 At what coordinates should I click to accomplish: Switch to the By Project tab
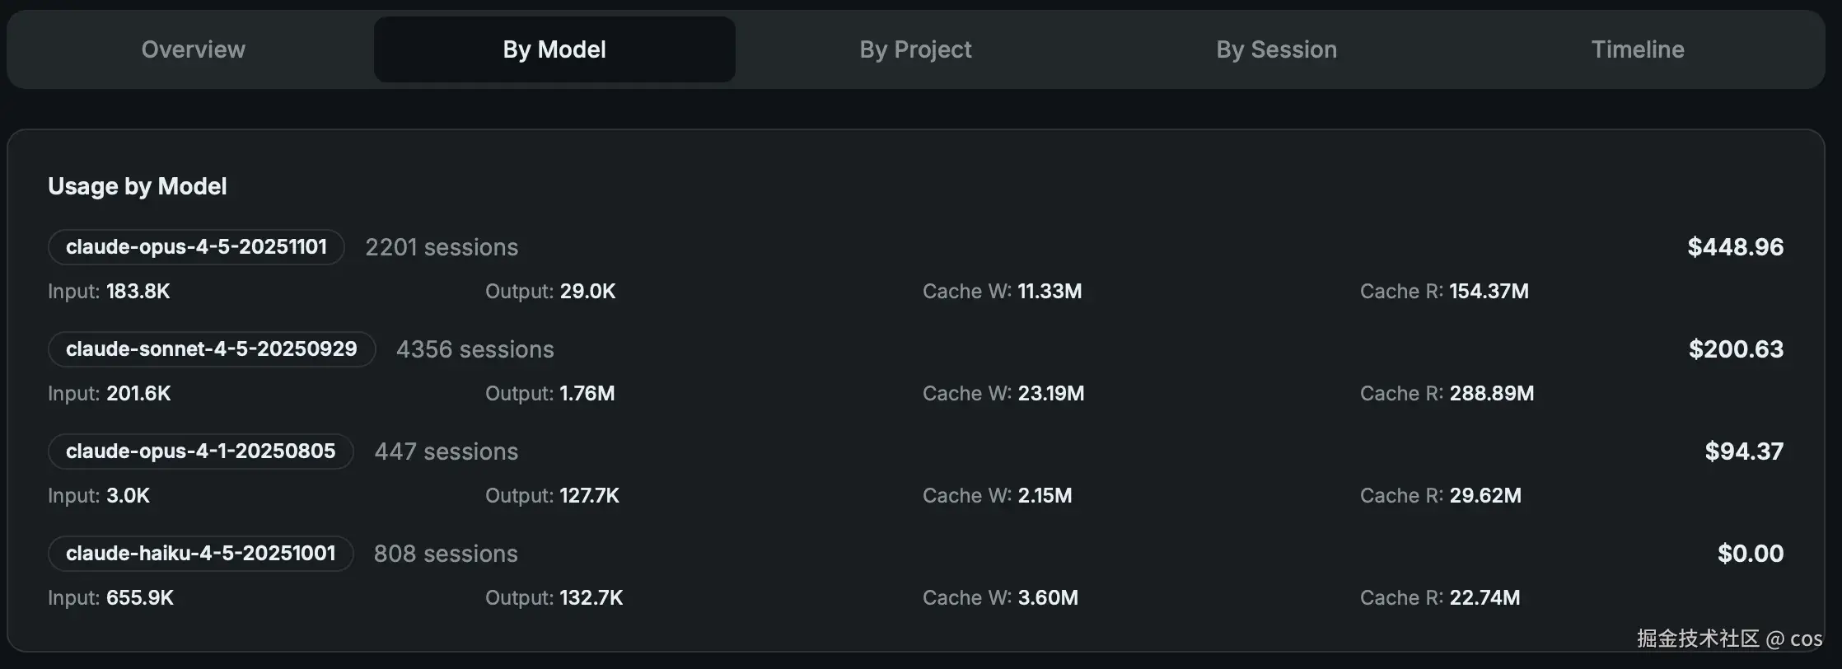915,49
